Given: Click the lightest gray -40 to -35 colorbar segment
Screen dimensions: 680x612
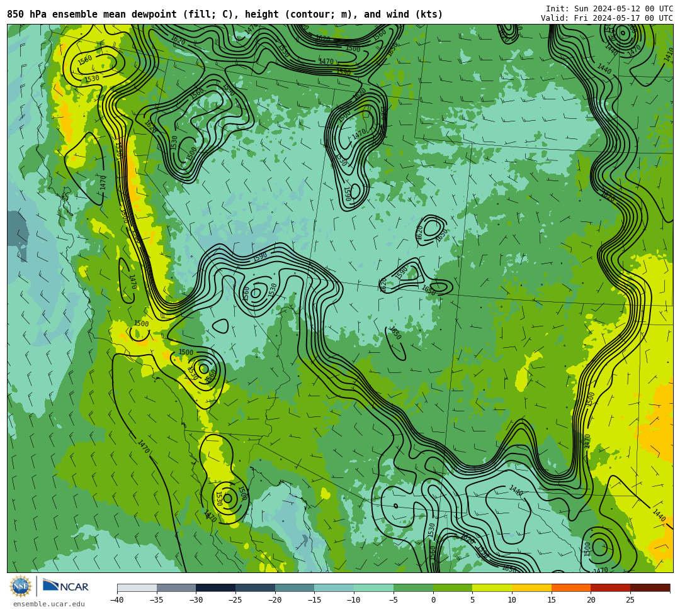Looking at the screenshot, I should click(x=137, y=587).
